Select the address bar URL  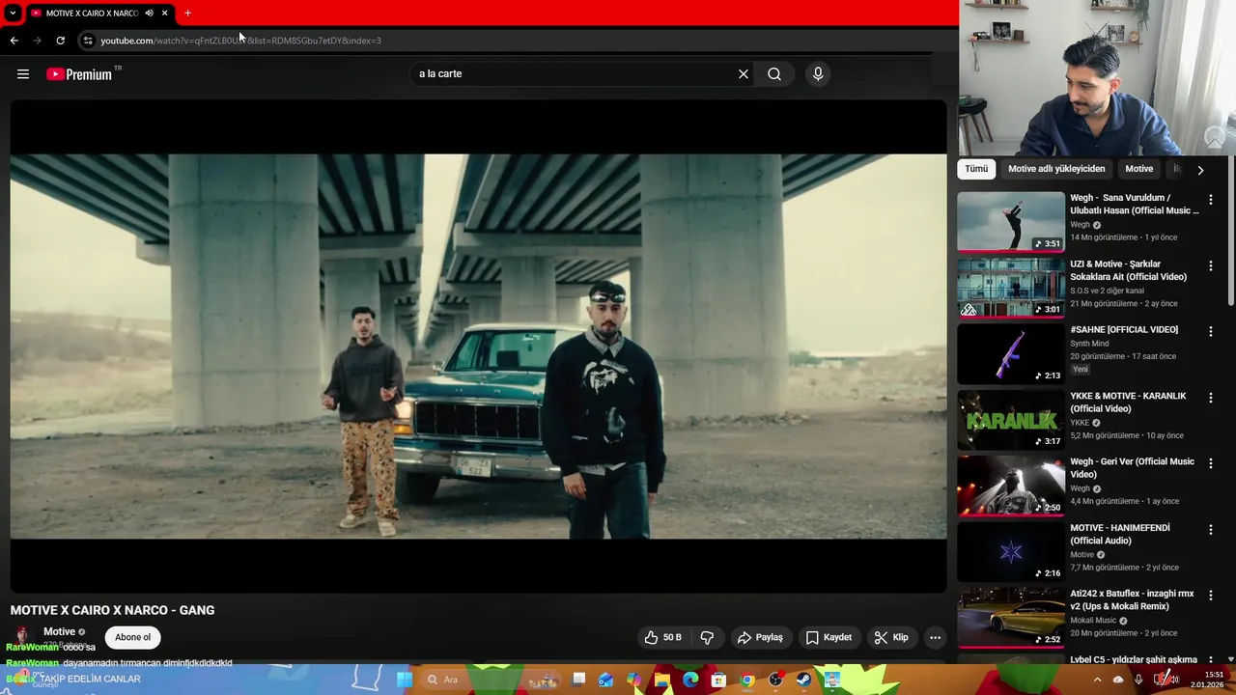[x=240, y=41]
